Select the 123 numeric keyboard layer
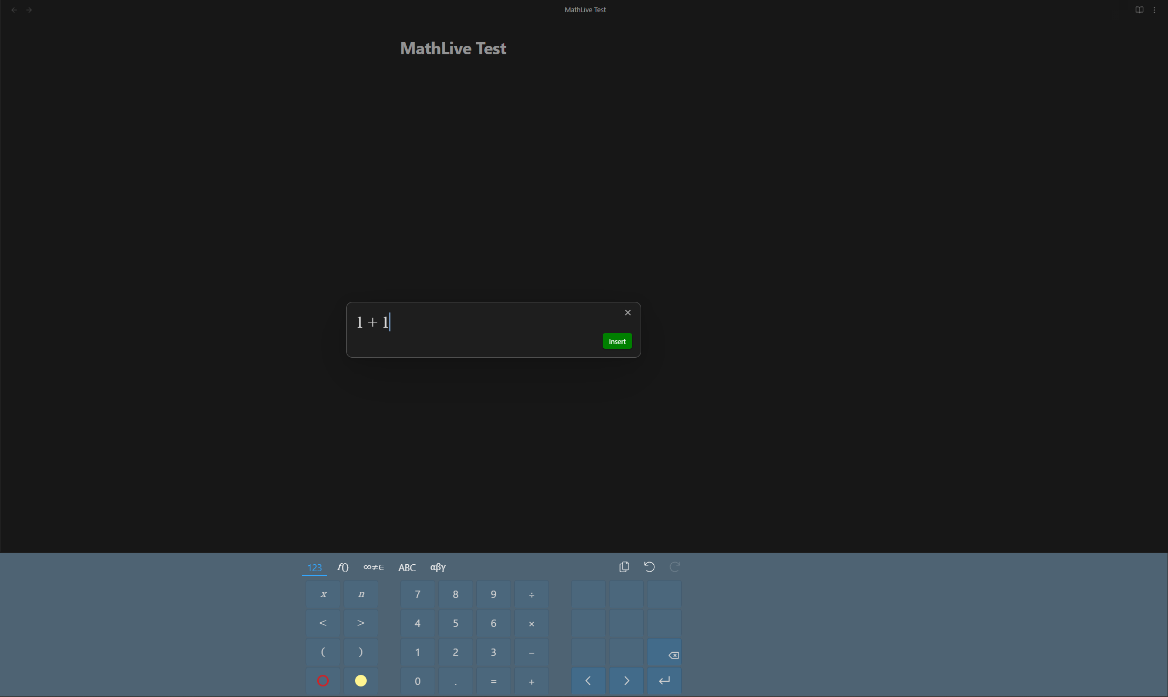 pyautogui.click(x=314, y=567)
